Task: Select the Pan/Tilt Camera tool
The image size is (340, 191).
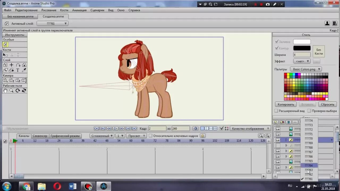Action: pos(24,80)
